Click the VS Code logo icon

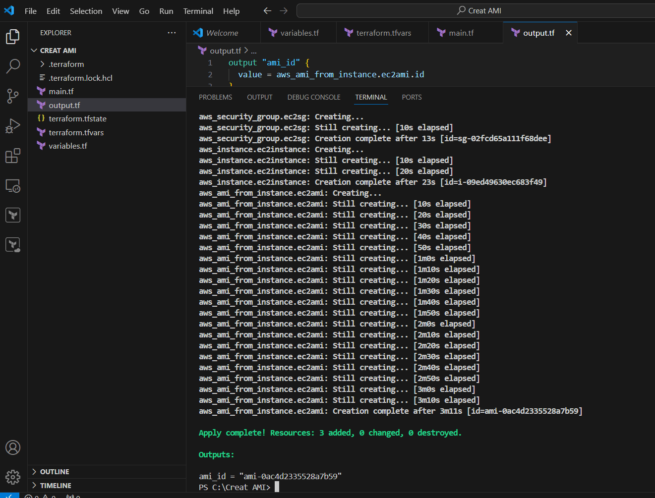9,10
